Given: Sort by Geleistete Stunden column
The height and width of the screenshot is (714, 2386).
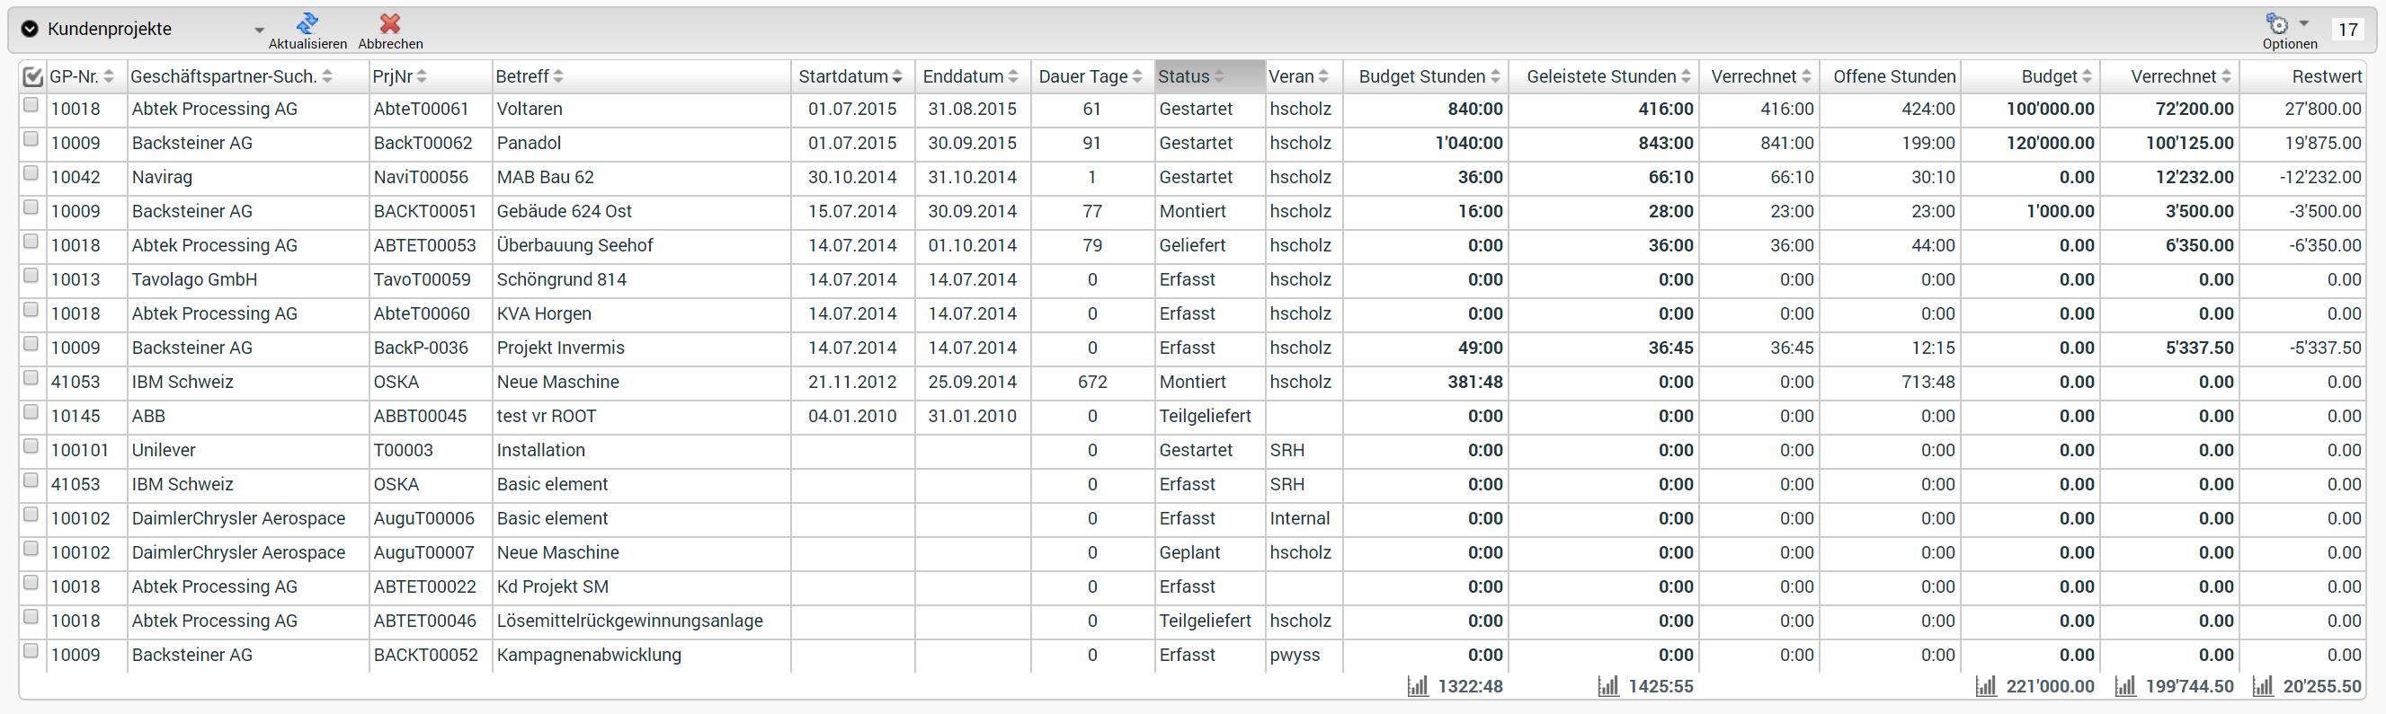Looking at the screenshot, I should [1686, 76].
